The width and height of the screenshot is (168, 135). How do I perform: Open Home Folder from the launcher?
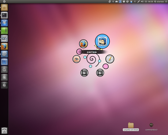click(x=4, y=7)
